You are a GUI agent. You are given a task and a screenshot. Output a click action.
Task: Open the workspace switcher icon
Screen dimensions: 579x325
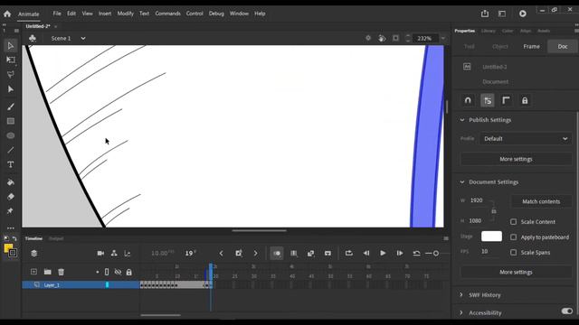[502, 14]
